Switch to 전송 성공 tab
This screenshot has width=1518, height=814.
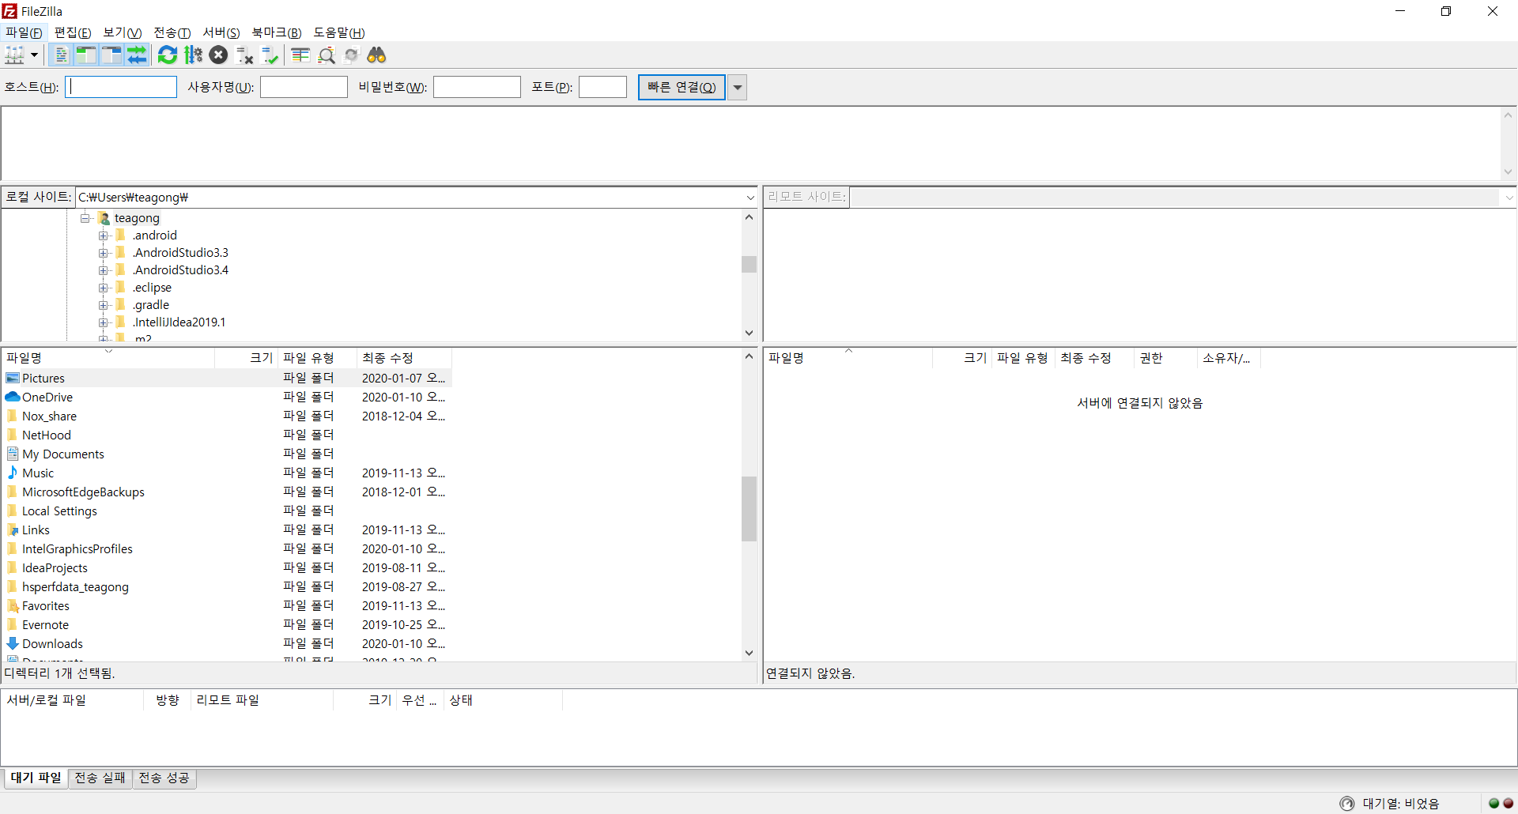click(164, 778)
